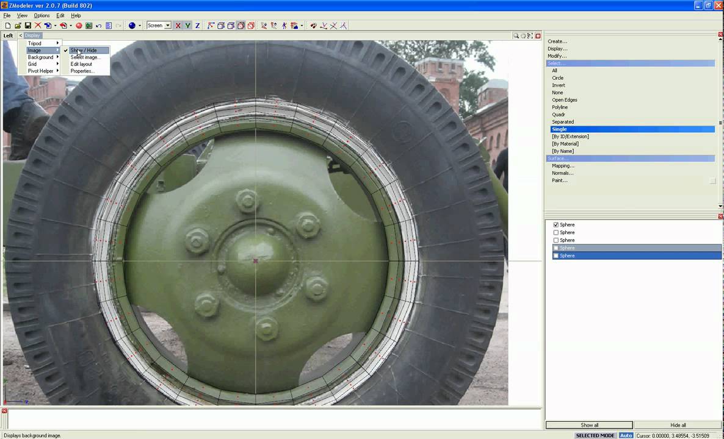Click the SELECTED MODE status indicator
This screenshot has height=439, width=724.
point(595,435)
